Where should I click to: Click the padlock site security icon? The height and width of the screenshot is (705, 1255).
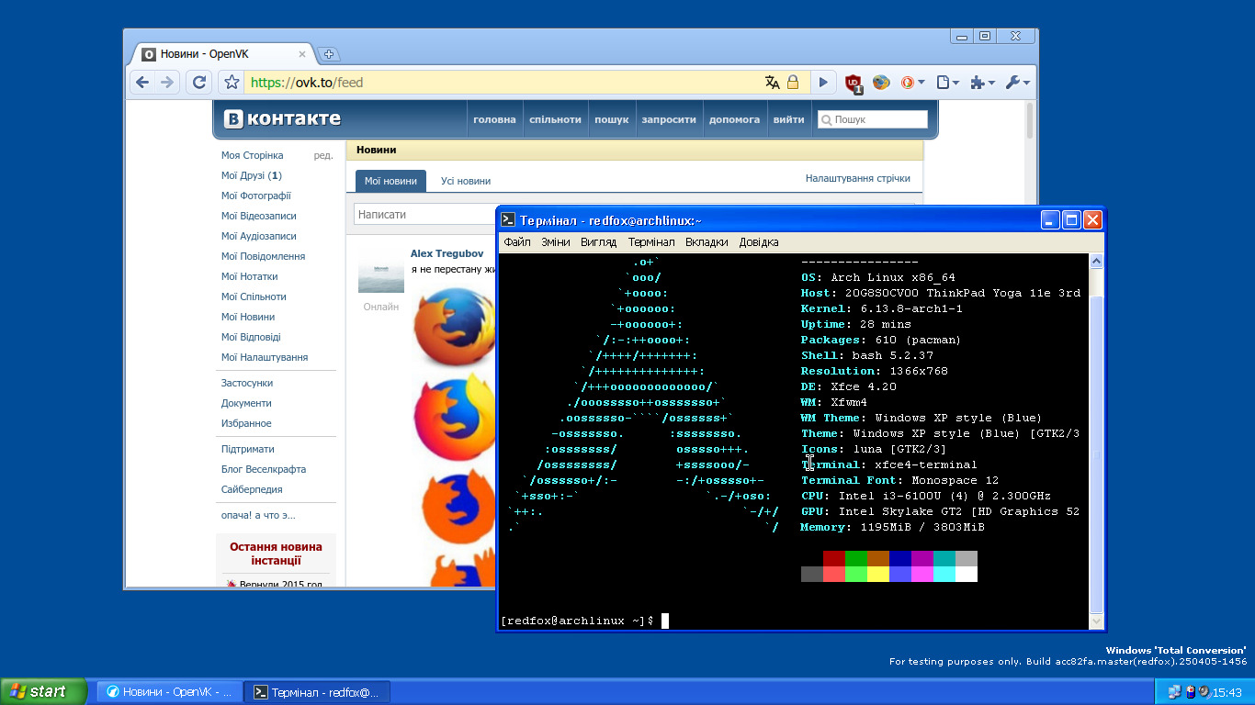tap(793, 83)
